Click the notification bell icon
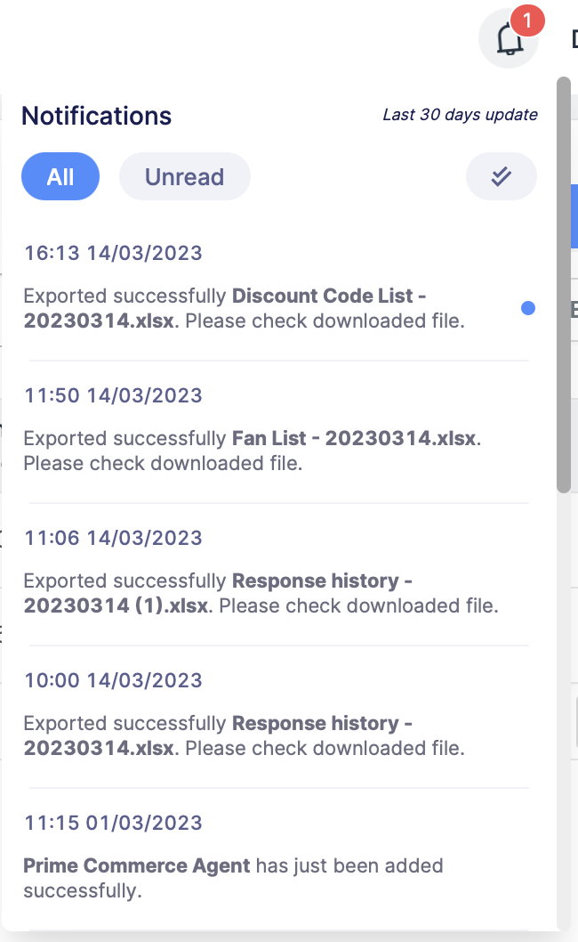 (508, 39)
